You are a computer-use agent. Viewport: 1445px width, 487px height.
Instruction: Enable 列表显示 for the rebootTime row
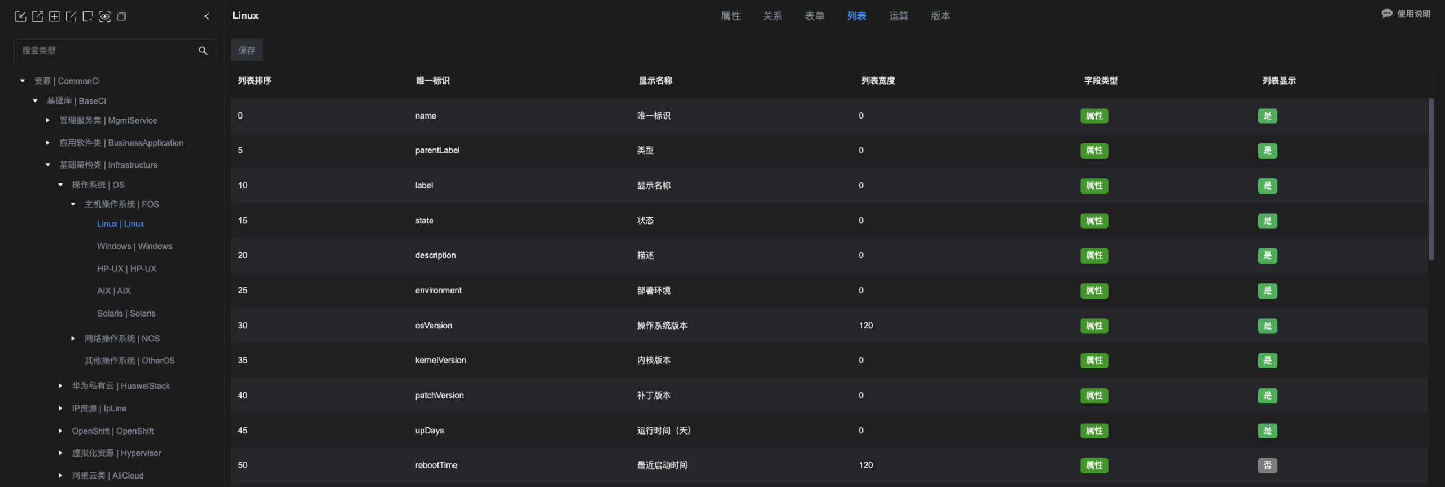click(1267, 466)
